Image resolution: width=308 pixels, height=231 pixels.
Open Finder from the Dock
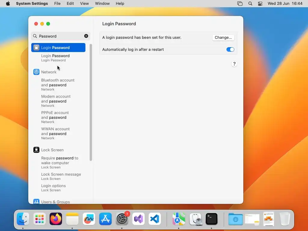coord(23,219)
